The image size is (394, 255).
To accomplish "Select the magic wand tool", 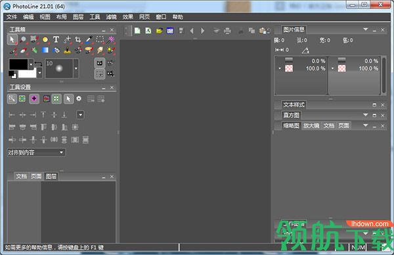I will click(x=111, y=39).
